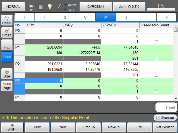This screenshot has height=133, width=178.
Task: Open the Robot side panel
Action: click(x=7, y=20)
